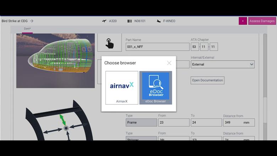Click the 3D fuselage model thumbnail

coord(55,61)
